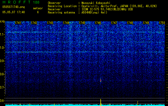The height and width of the screenshot is (106, 168).
Task: Click the 1744 time axis marker
Action: tap(66, 23)
